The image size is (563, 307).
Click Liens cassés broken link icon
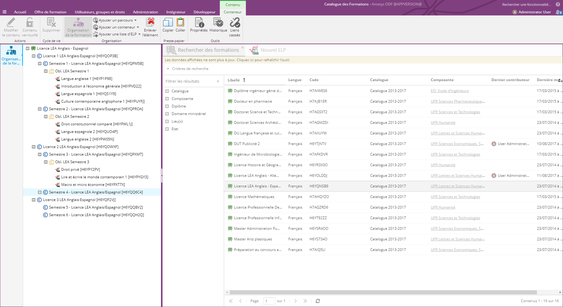tap(235, 22)
